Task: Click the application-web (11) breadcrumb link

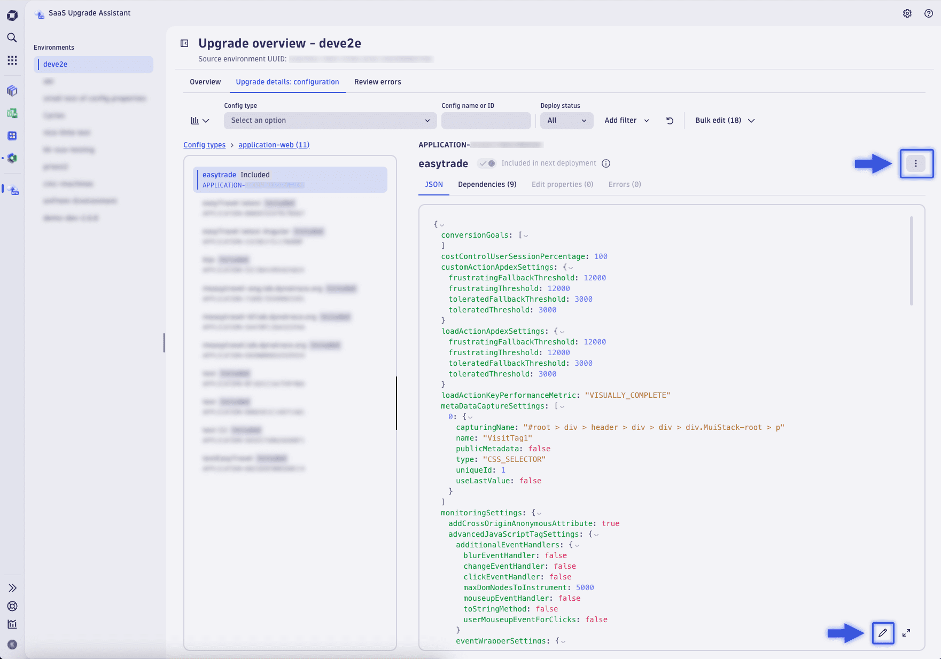Action: click(x=274, y=145)
